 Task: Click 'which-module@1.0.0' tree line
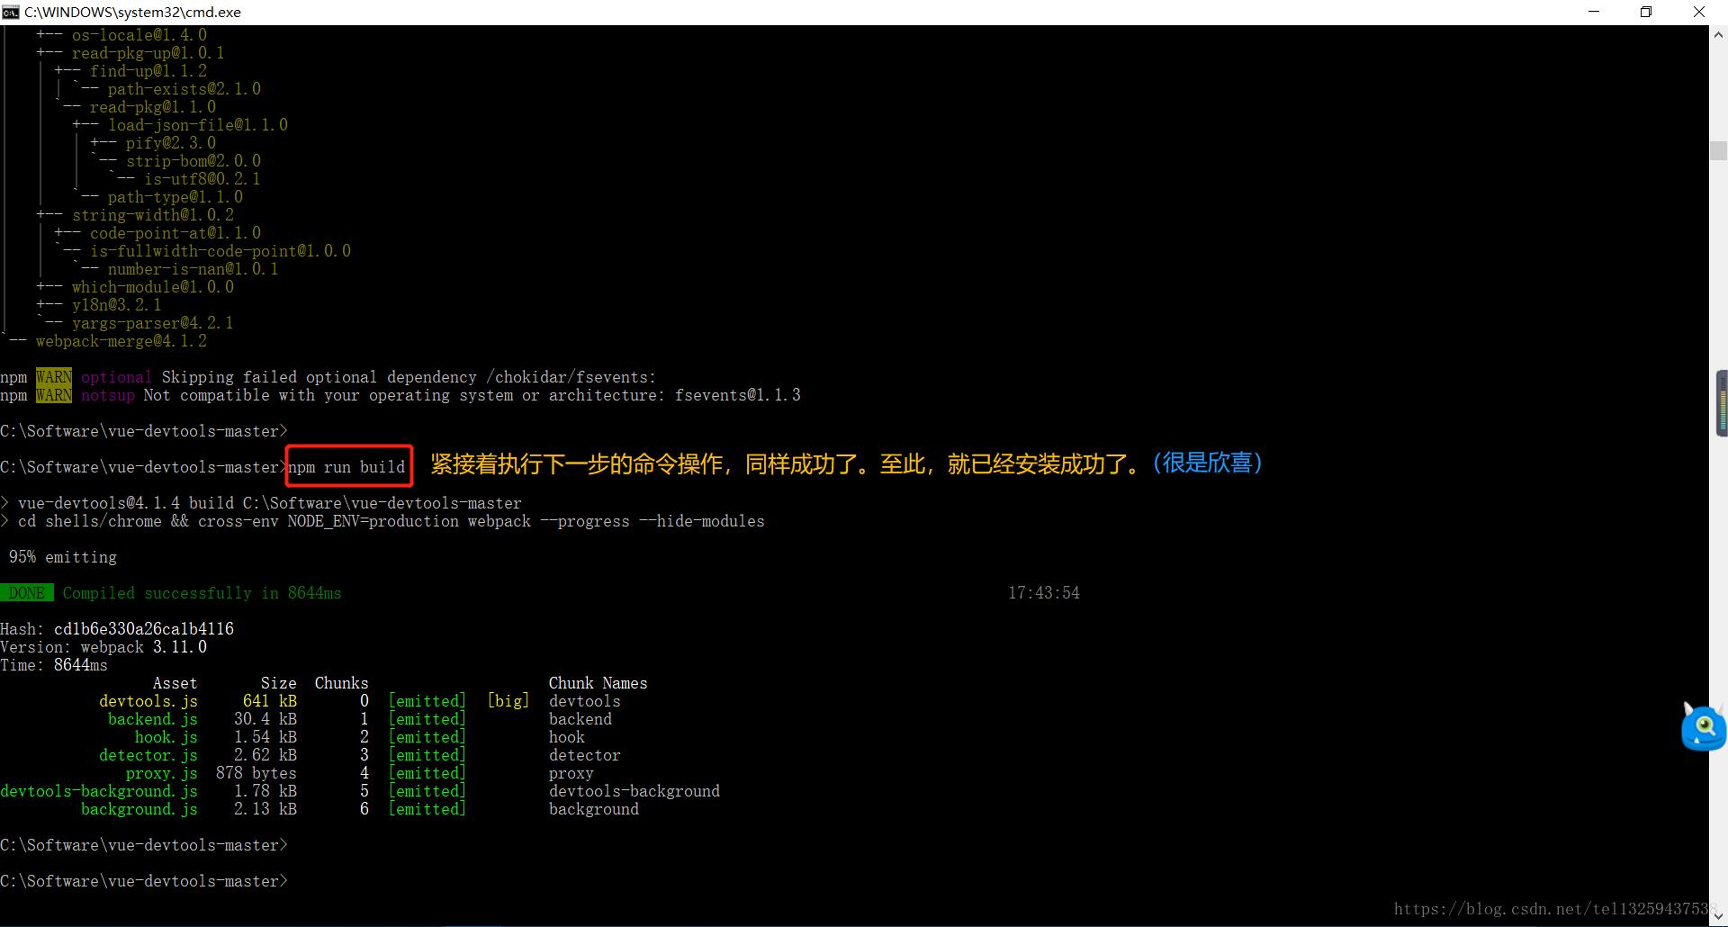(x=153, y=287)
